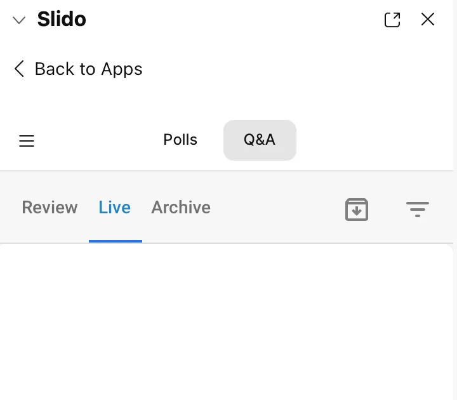The width and height of the screenshot is (457, 400).
Task: Open the Slido hamburger menu
Action: (27, 141)
